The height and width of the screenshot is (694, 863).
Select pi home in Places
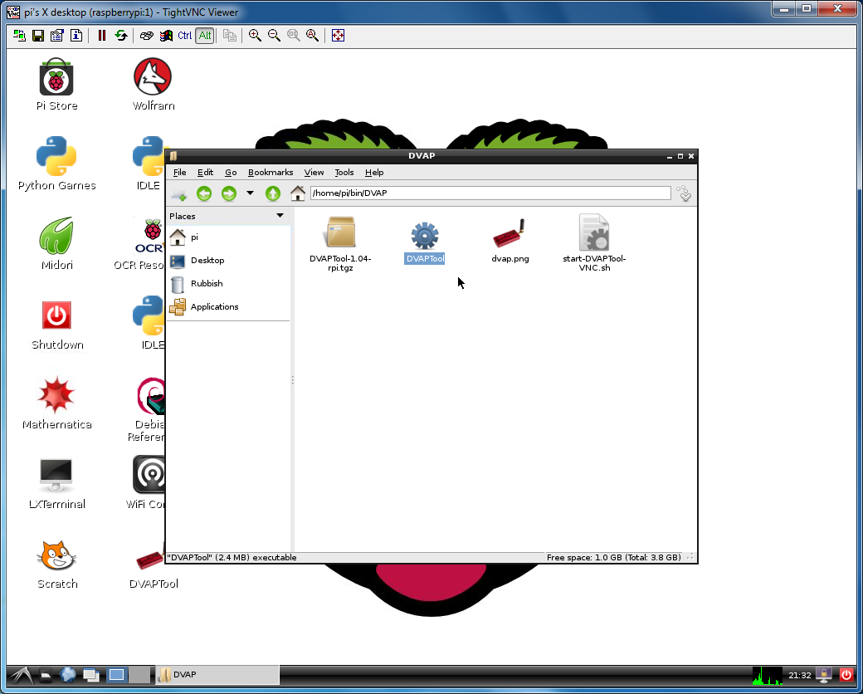pyautogui.click(x=228, y=237)
